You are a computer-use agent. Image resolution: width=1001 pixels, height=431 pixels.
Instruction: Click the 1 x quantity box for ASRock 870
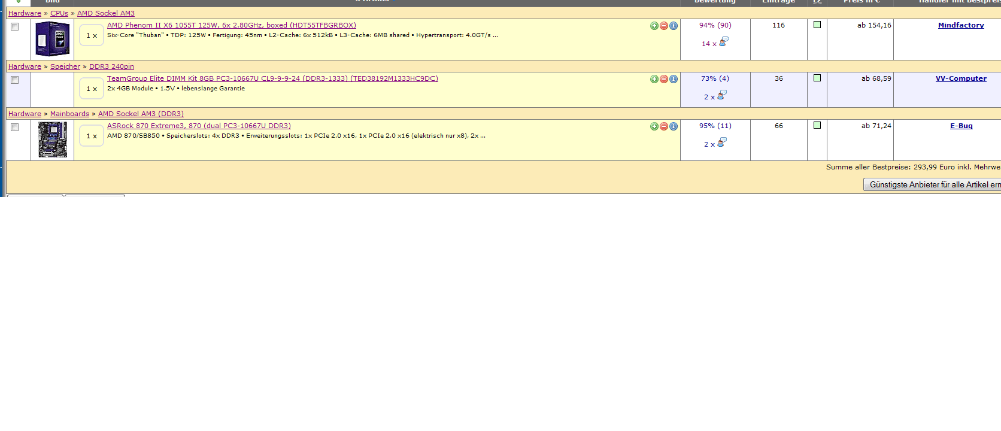(x=92, y=136)
